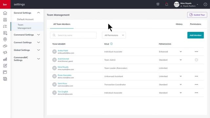Click the search magnifier icon
The width and height of the screenshot is (210, 118).
pos(54,35)
